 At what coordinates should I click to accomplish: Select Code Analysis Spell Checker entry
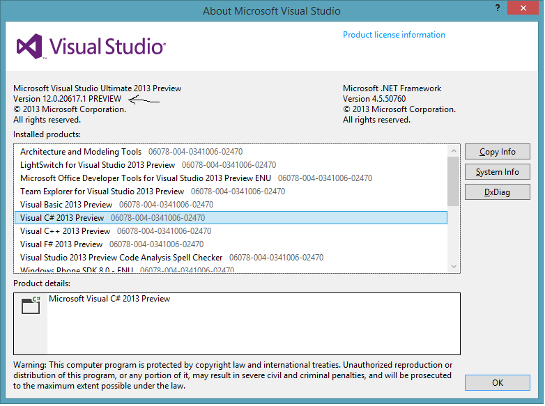[231, 258]
